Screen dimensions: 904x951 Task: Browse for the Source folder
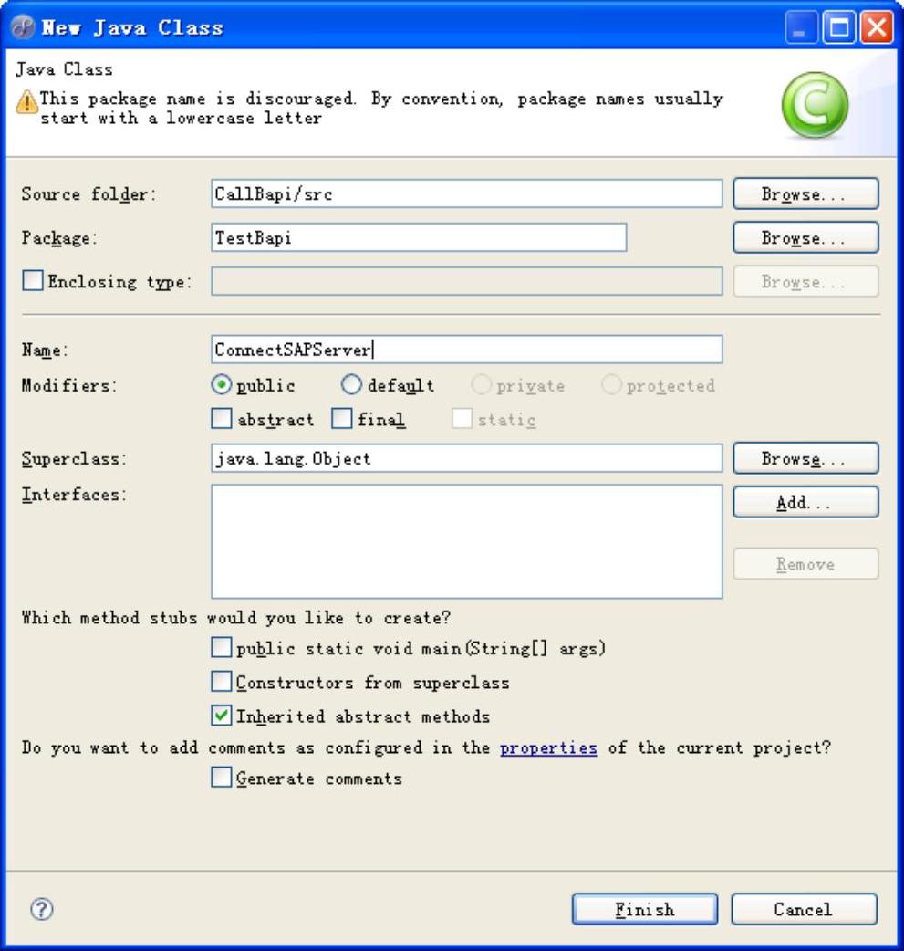805,193
